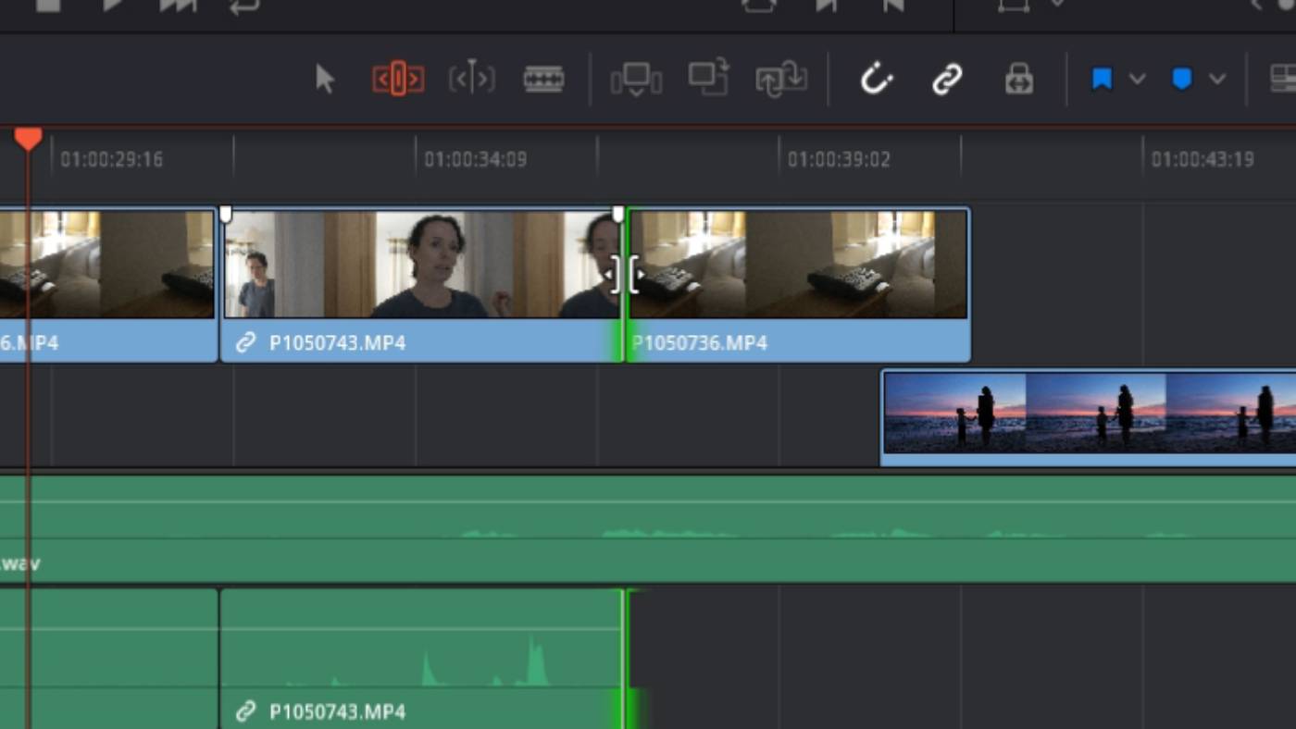Click timecode 01:00:34:09 on ruler

pos(475,159)
